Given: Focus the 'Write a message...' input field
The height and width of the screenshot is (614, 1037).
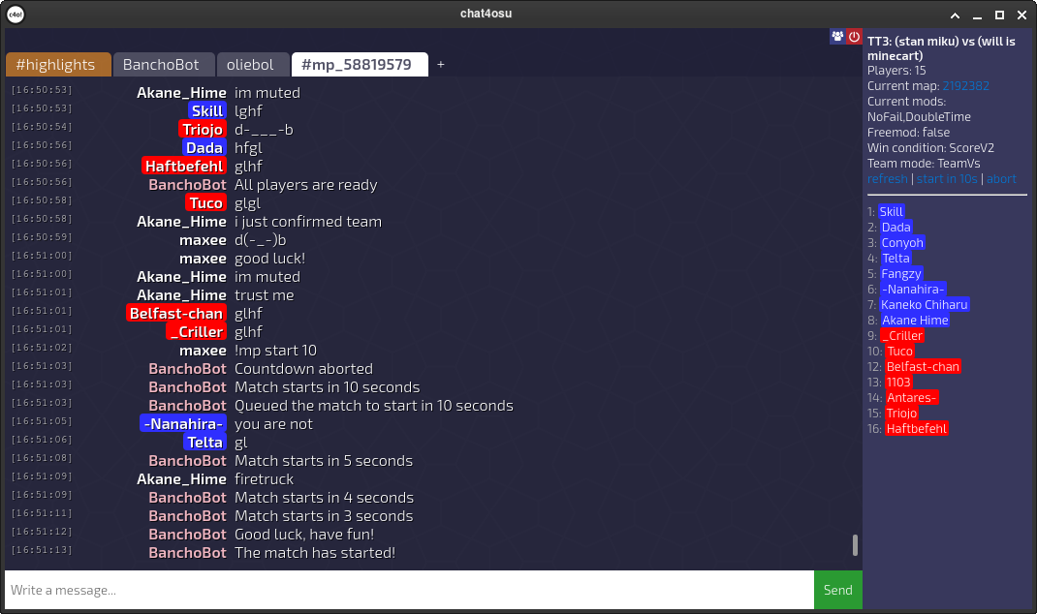Looking at the screenshot, I should pos(409,590).
